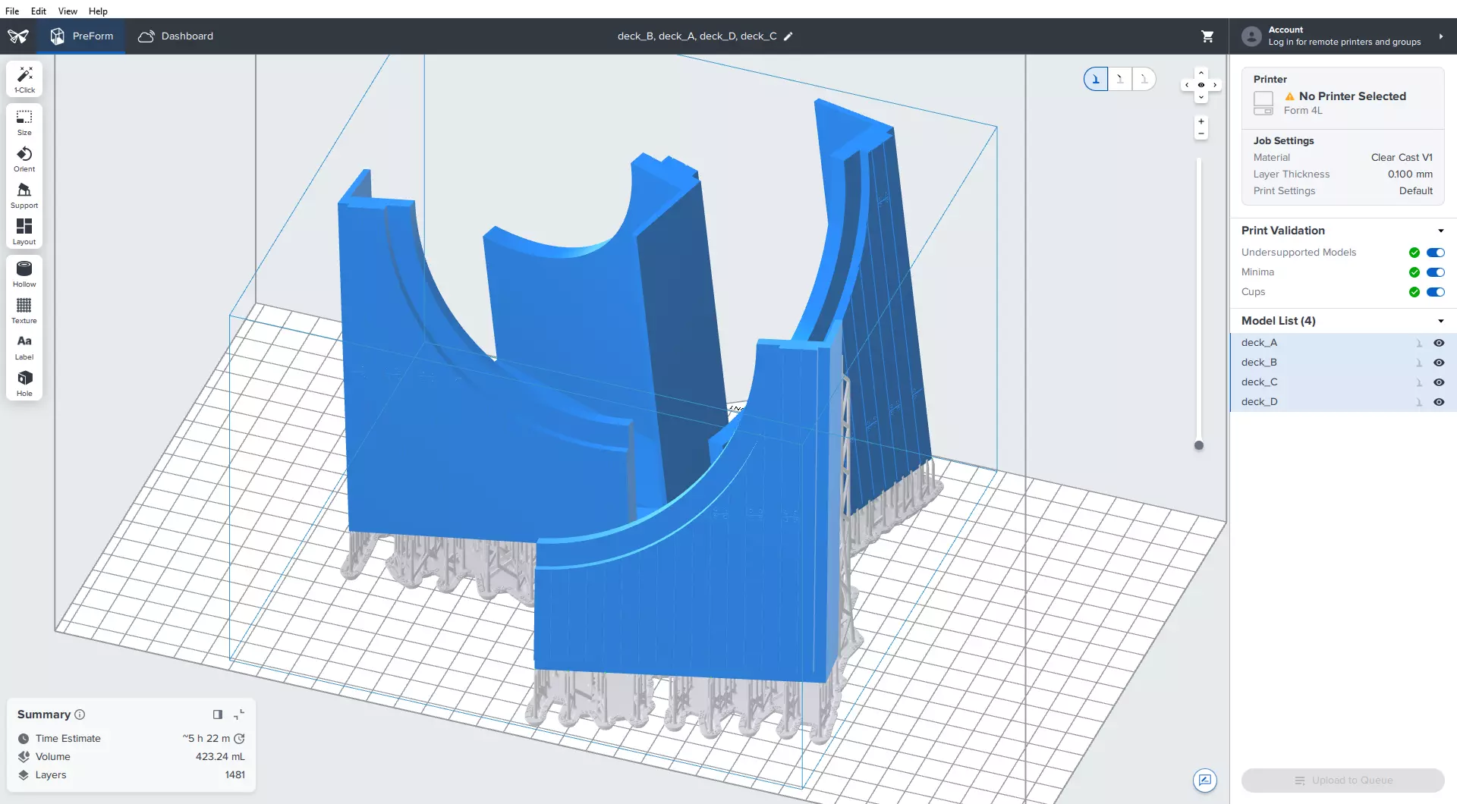Open the shopping cart
Viewport: 1457px width, 804px height.
coord(1207,36)
